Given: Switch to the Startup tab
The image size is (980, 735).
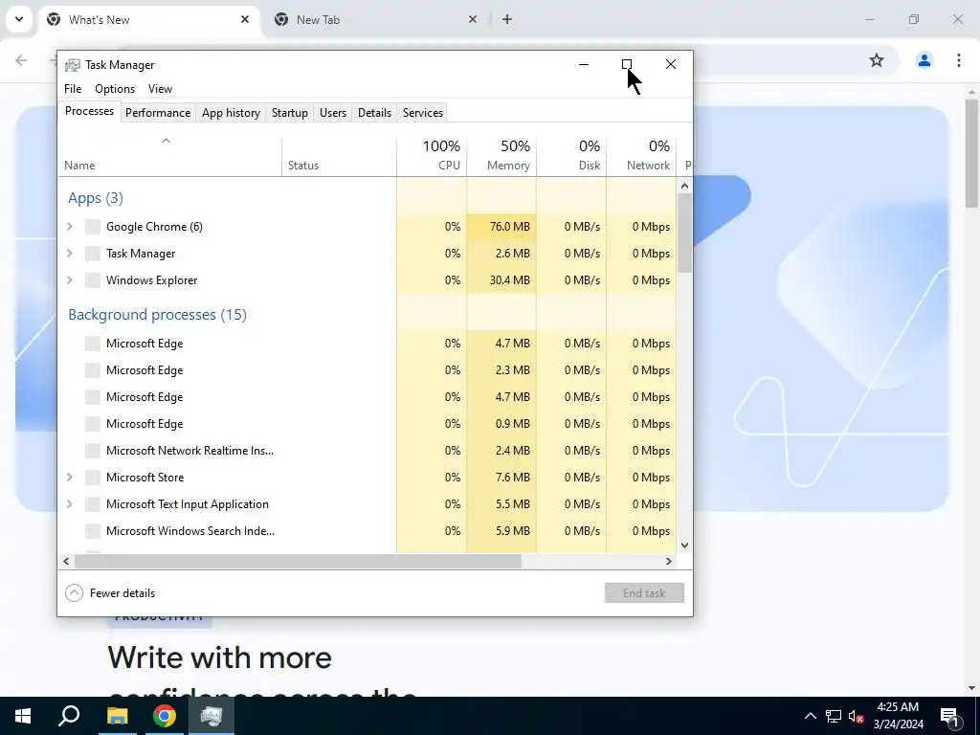Looking at the screenshot, I should point(289,113).
